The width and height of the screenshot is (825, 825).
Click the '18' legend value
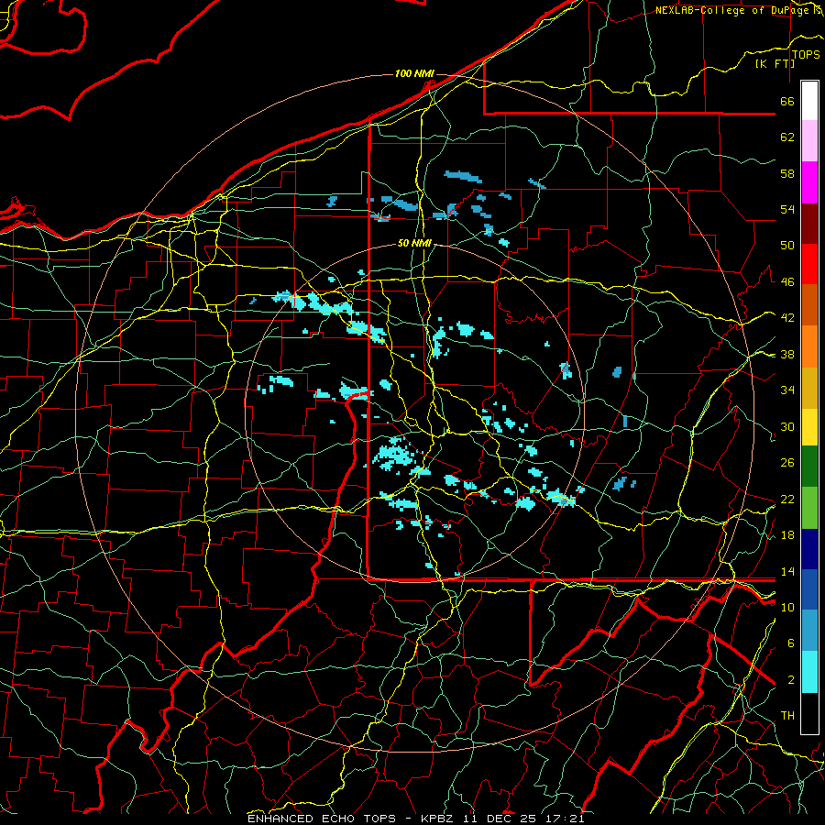click(x=787, y=535)
